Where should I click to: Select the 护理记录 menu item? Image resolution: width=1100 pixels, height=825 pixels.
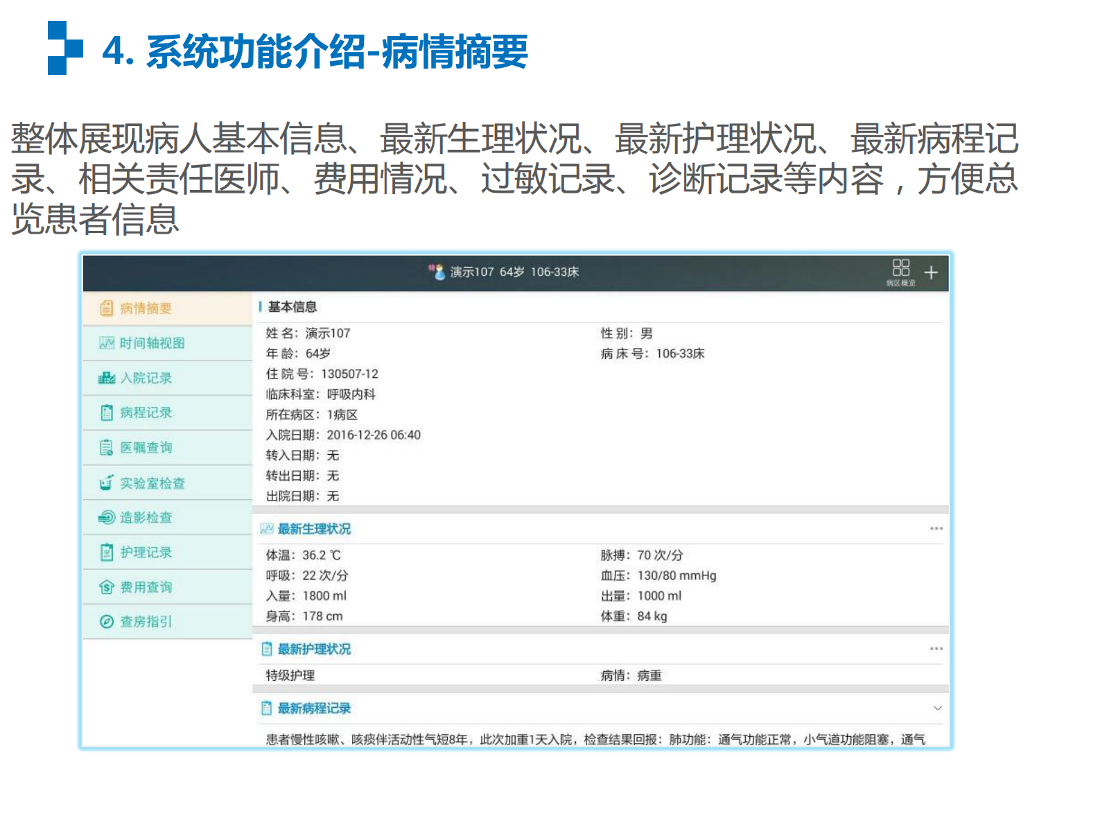(x=146, y=553)
